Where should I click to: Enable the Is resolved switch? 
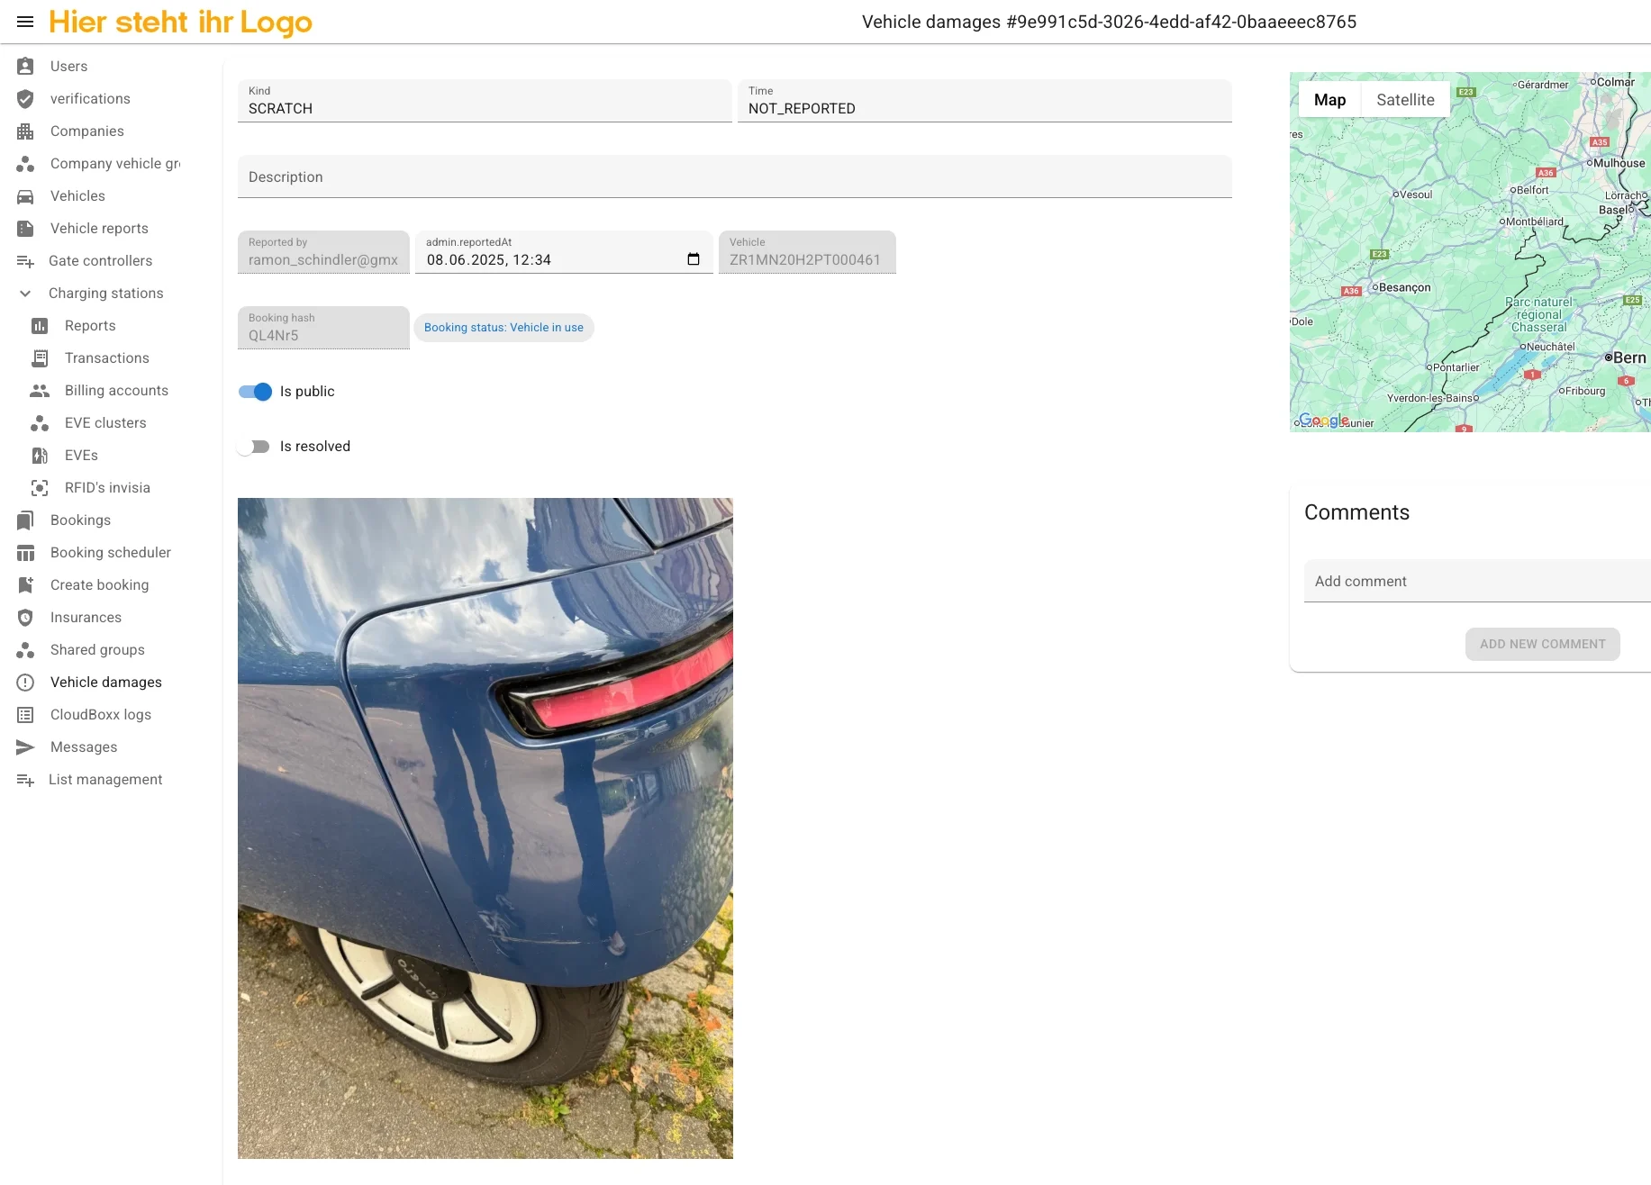[x=255, y=447]
